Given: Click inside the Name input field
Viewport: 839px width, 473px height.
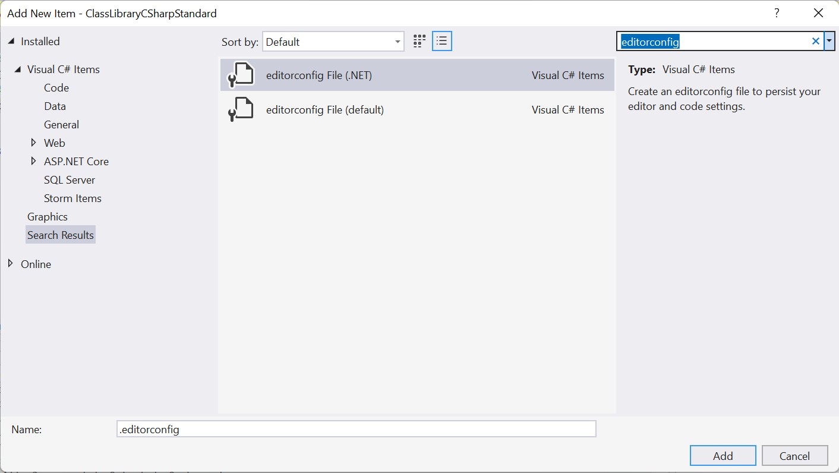Looking at the screenshot, I should click(357, 428).
